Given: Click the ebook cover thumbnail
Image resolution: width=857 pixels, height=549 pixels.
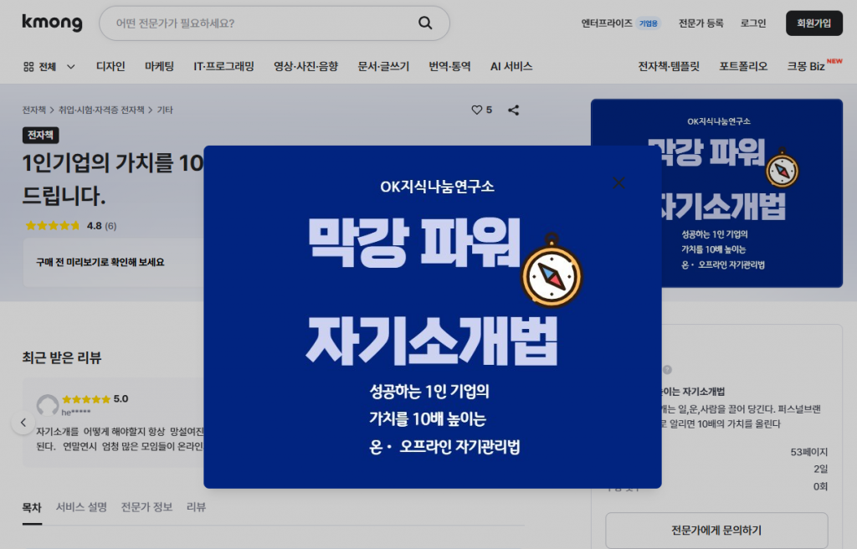Looking at the screenshot, I should (x=716, y=193).
